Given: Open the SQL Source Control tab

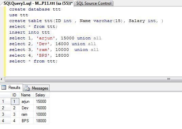Looking at the screenshot, I should pos(94,3).
